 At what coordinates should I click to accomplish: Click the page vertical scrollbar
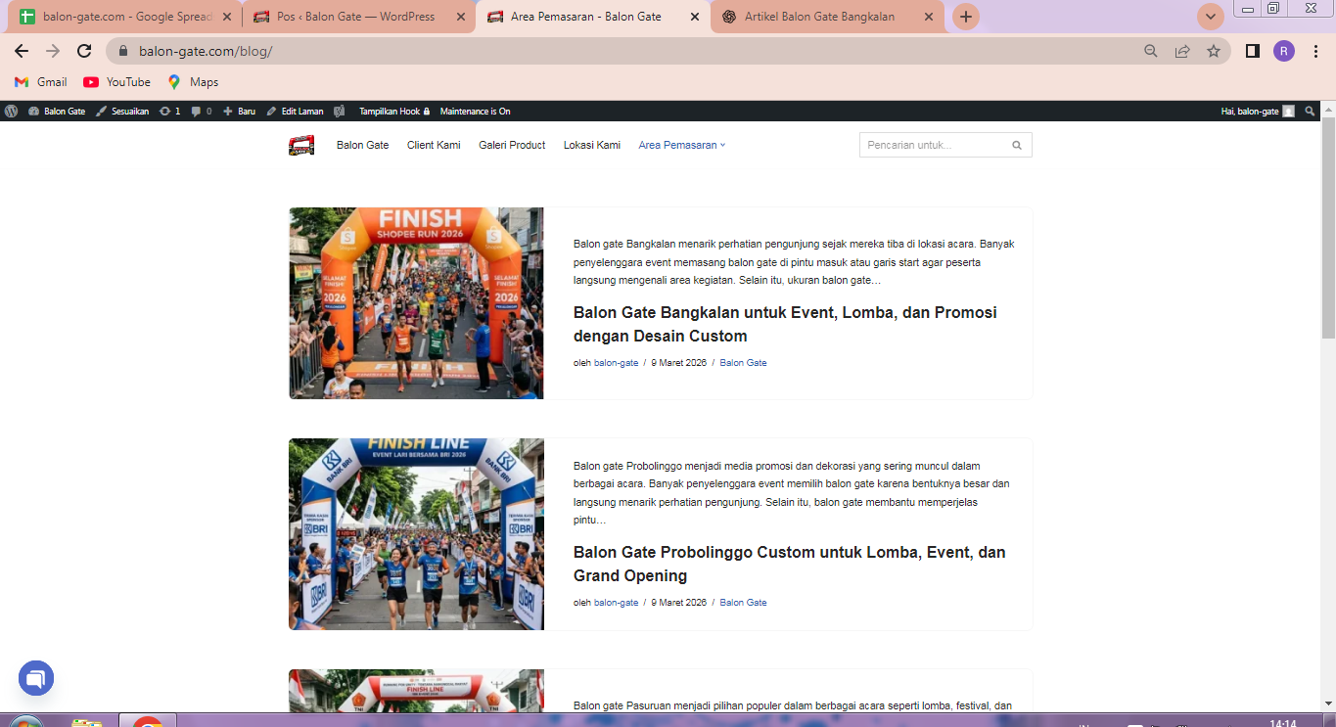pyautogui.click(x=1328, y=230)
